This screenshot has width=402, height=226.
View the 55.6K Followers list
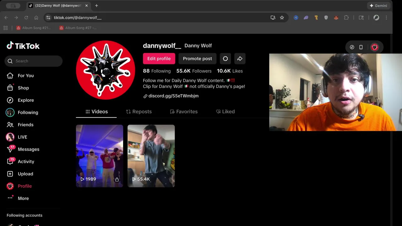click(x=194, y=71)
